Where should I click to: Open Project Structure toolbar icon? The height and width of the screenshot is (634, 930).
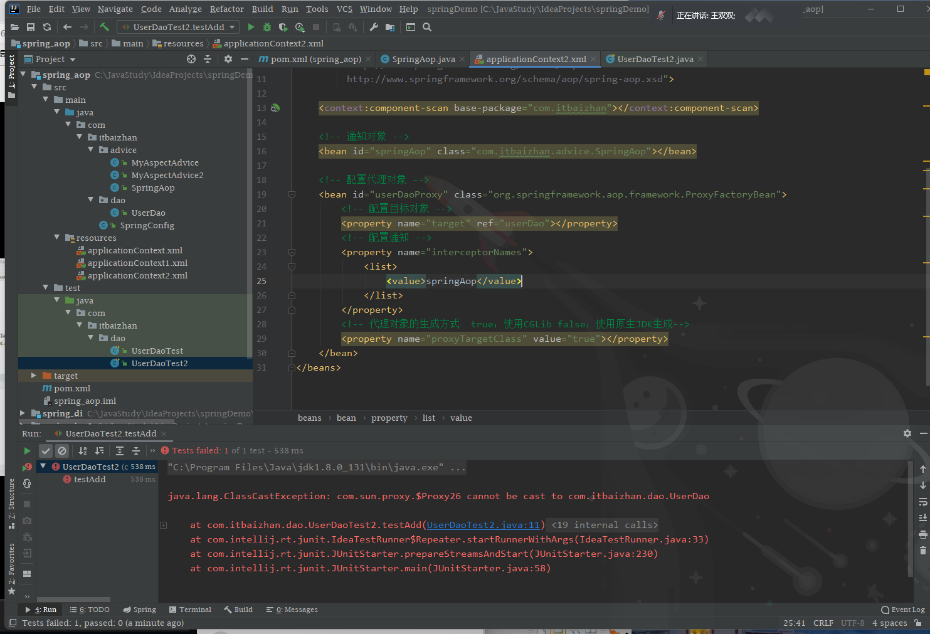(x=390, y=27)
